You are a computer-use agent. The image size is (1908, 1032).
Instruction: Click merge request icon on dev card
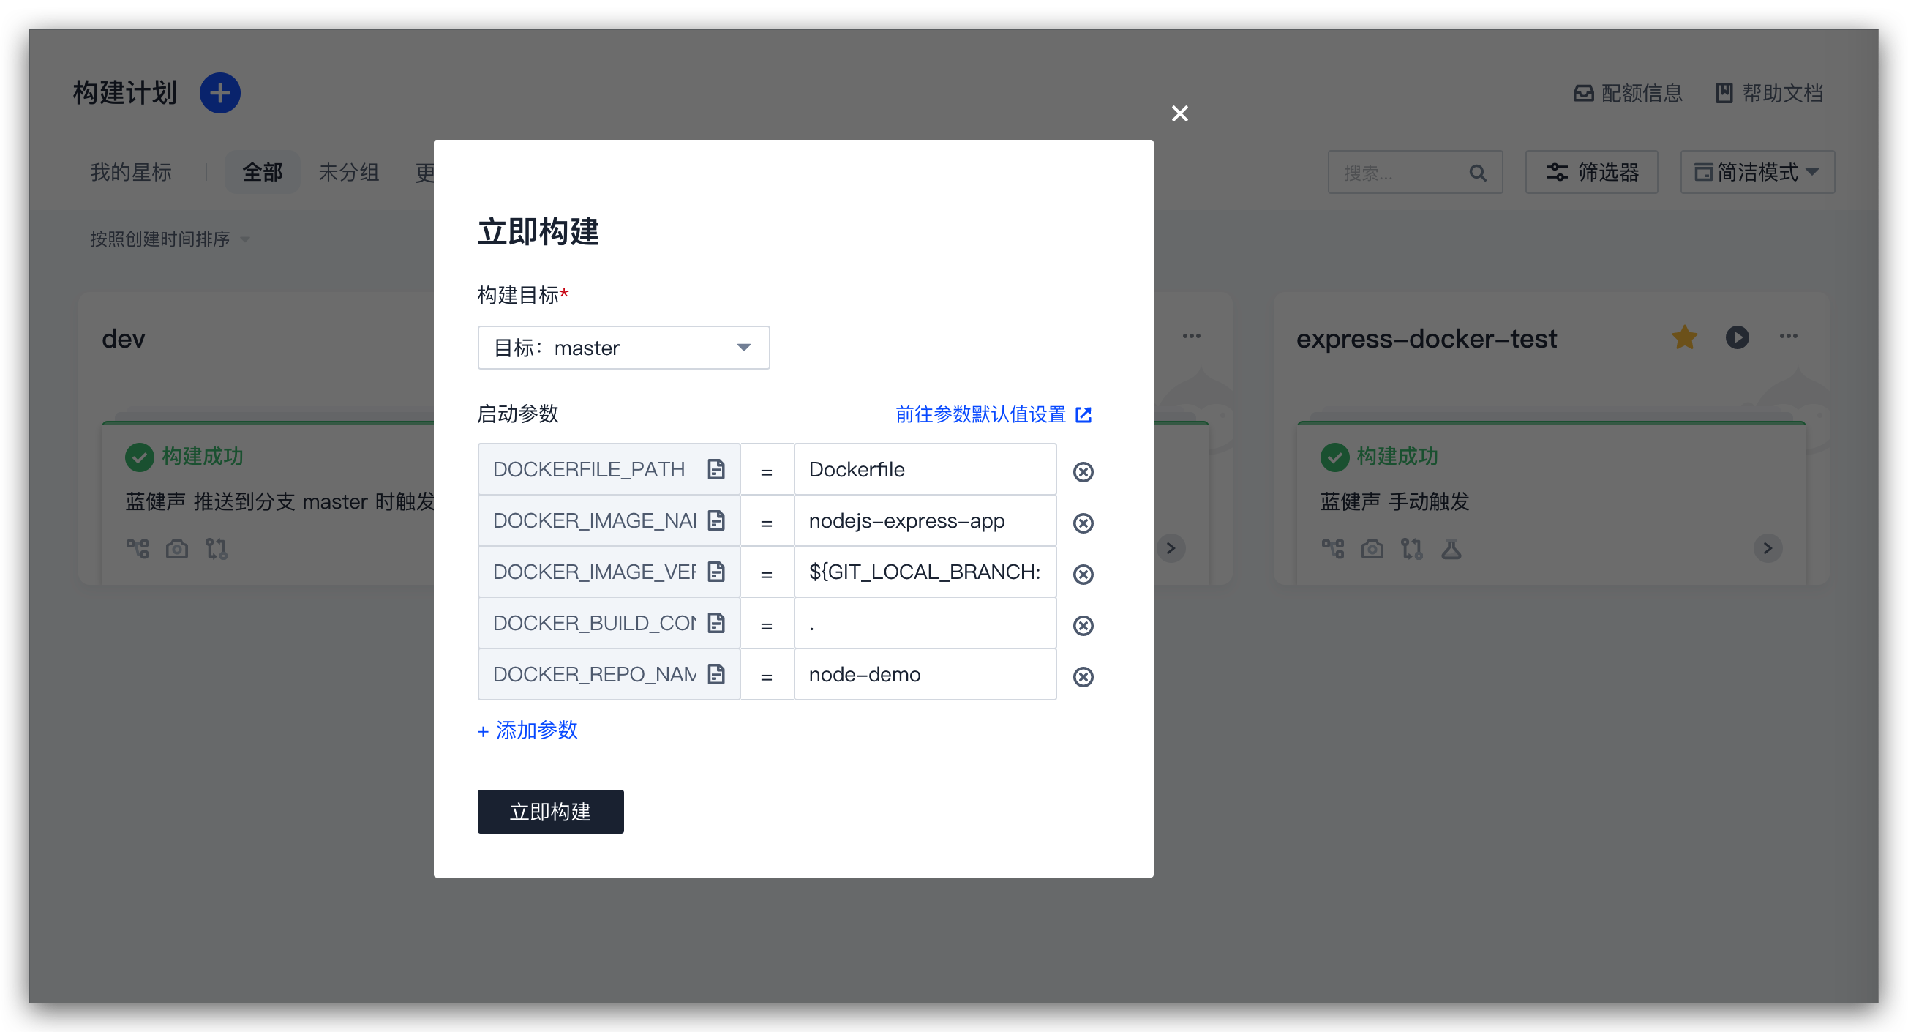point(217,548)
